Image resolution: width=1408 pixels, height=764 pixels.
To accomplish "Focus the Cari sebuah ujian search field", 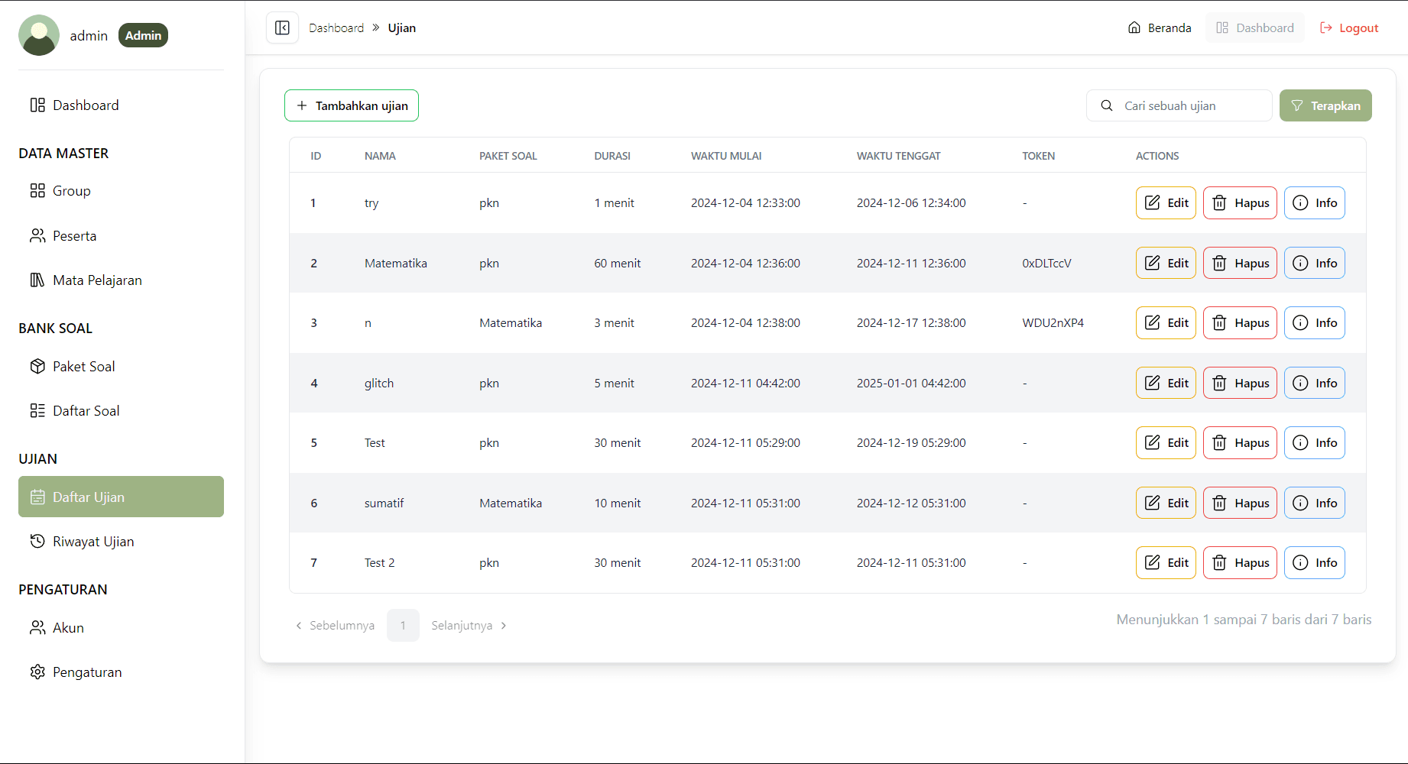I will [1189, 105].
